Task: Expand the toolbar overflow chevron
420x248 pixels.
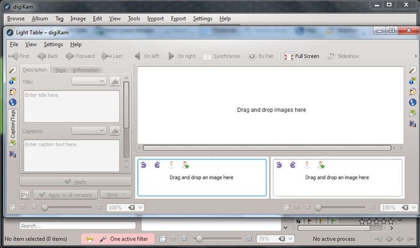Action: [416, 56]
